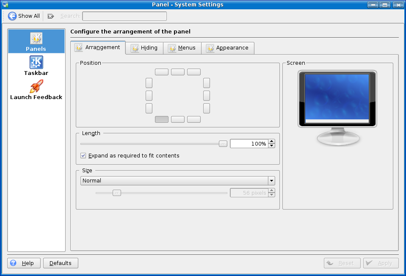Select left-center panel position button
406x276 pixels.
pyautogui.click(x=149, y=96)
